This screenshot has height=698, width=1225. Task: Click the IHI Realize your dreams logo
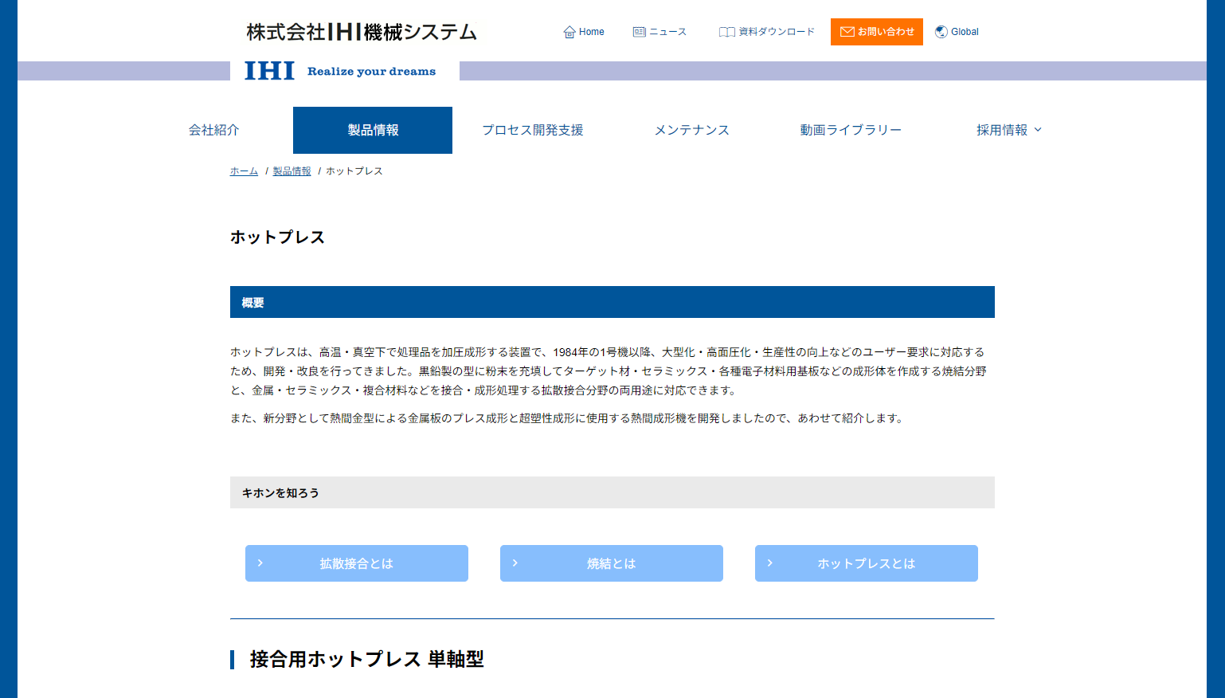point(340,71)
